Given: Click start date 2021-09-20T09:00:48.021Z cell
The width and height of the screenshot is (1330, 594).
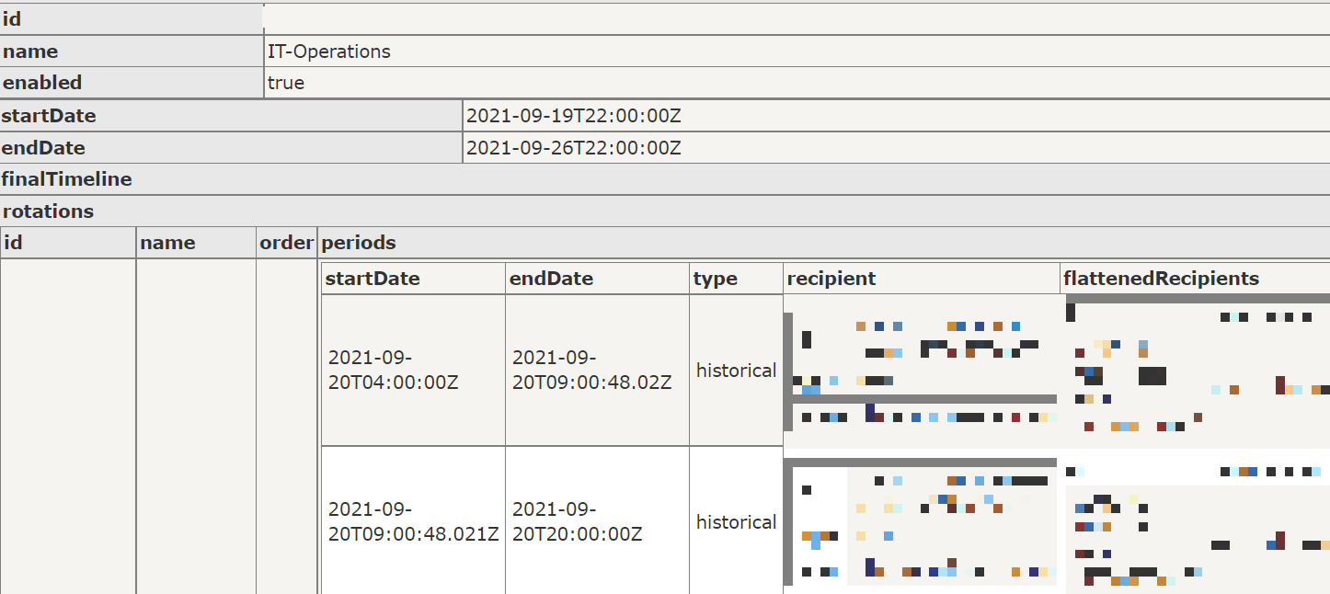Looking at the screenshot, I should (x=413, y=522).
